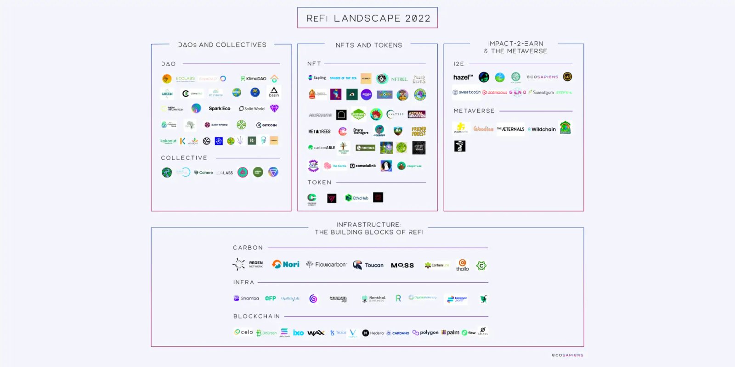Select the Wildchain metaverse logo

tap(542, 129)
